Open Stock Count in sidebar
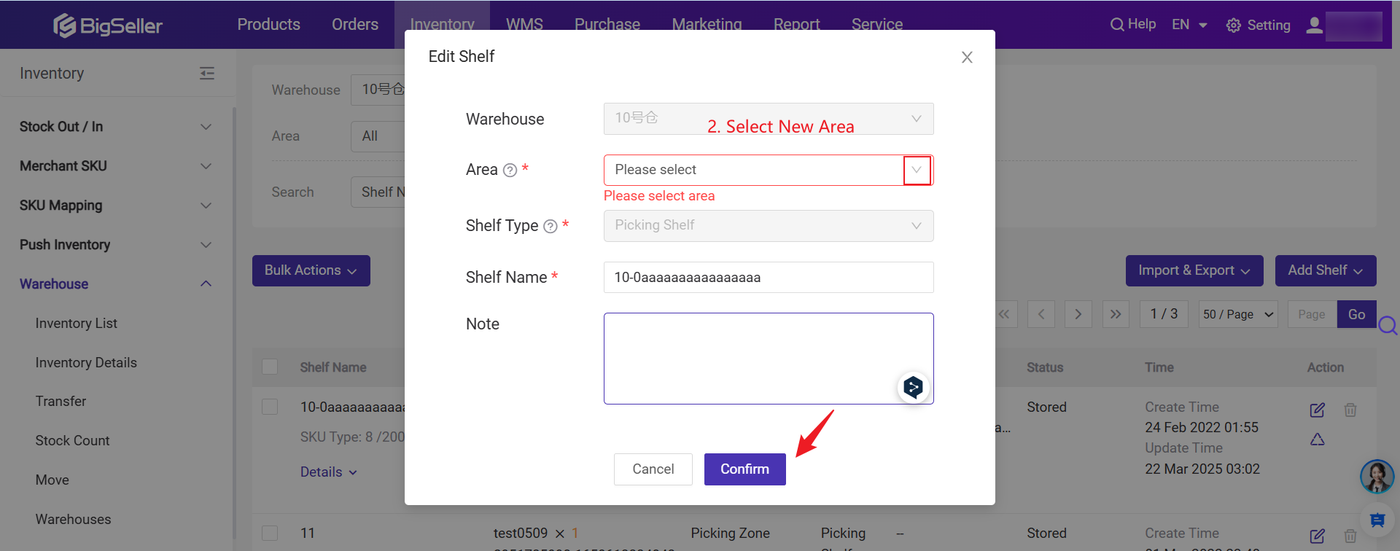 point(72,441)
